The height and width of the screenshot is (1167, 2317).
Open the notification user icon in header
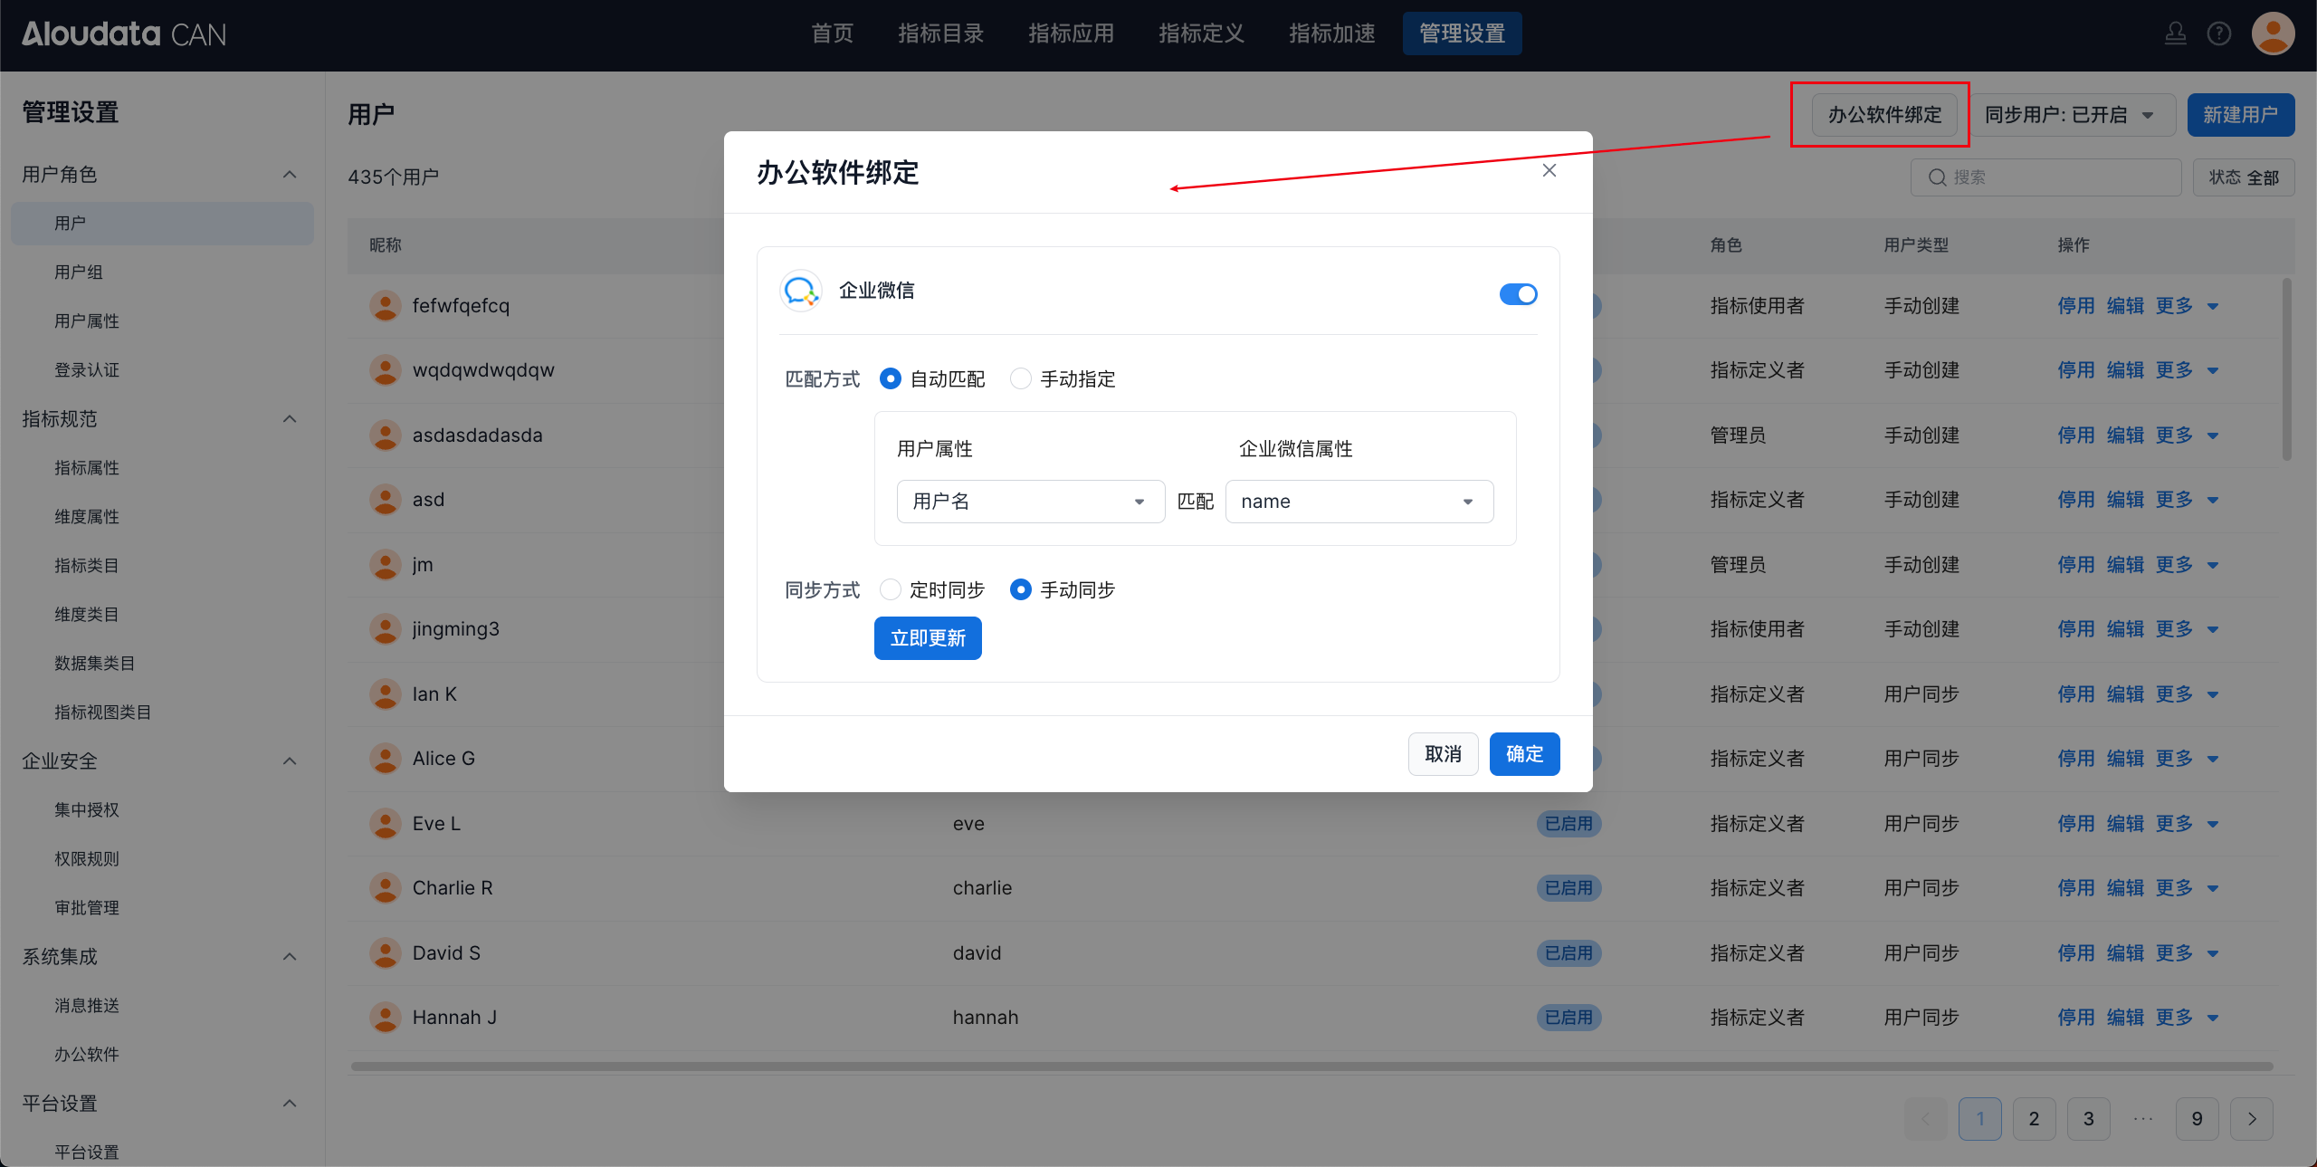click(x=2176, y=34)
